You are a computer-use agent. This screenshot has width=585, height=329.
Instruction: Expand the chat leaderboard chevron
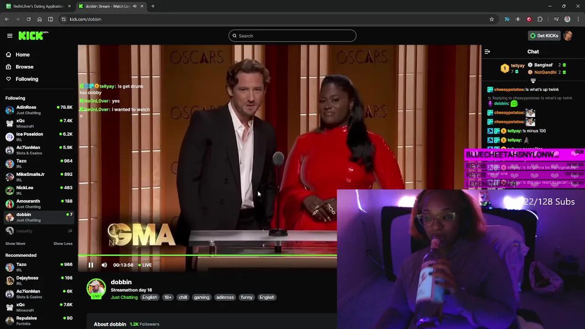click(x=533, y=81)
